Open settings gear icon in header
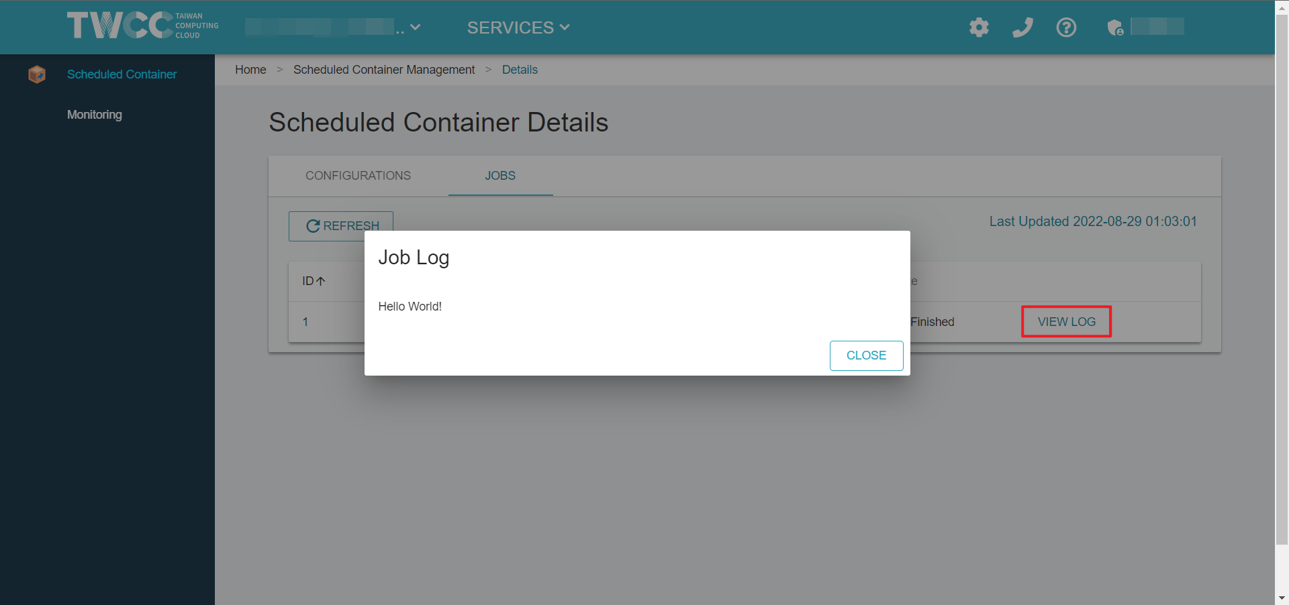1289x605 pixels. [x=979, y=27]
